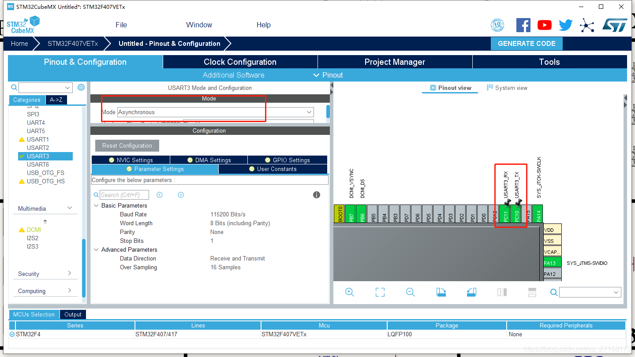Select DCMI under Multimedia

coord(34,230)
